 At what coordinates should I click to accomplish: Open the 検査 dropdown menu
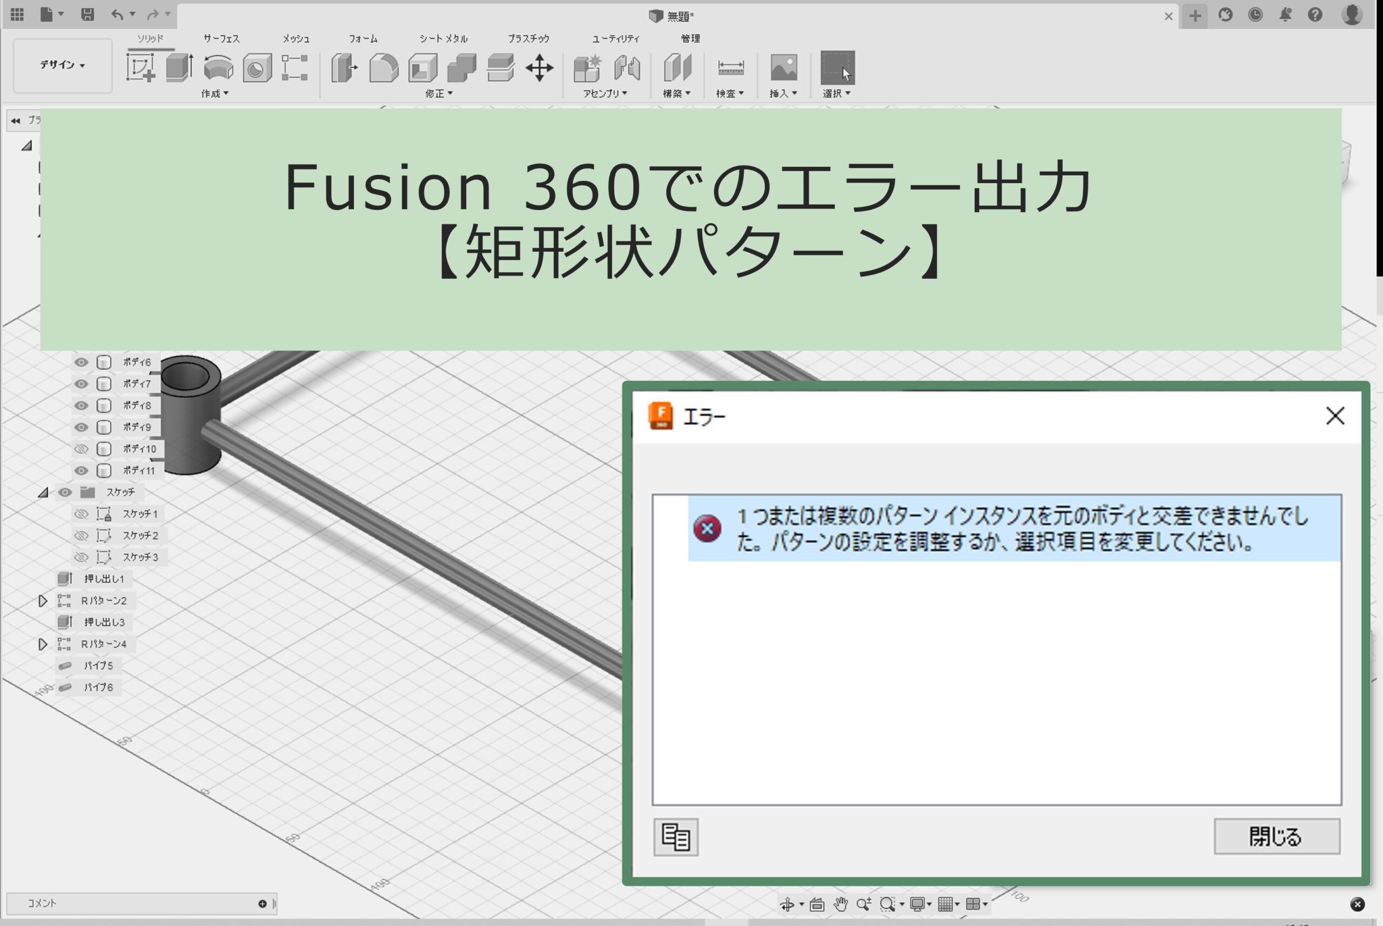tap(730, 93)
